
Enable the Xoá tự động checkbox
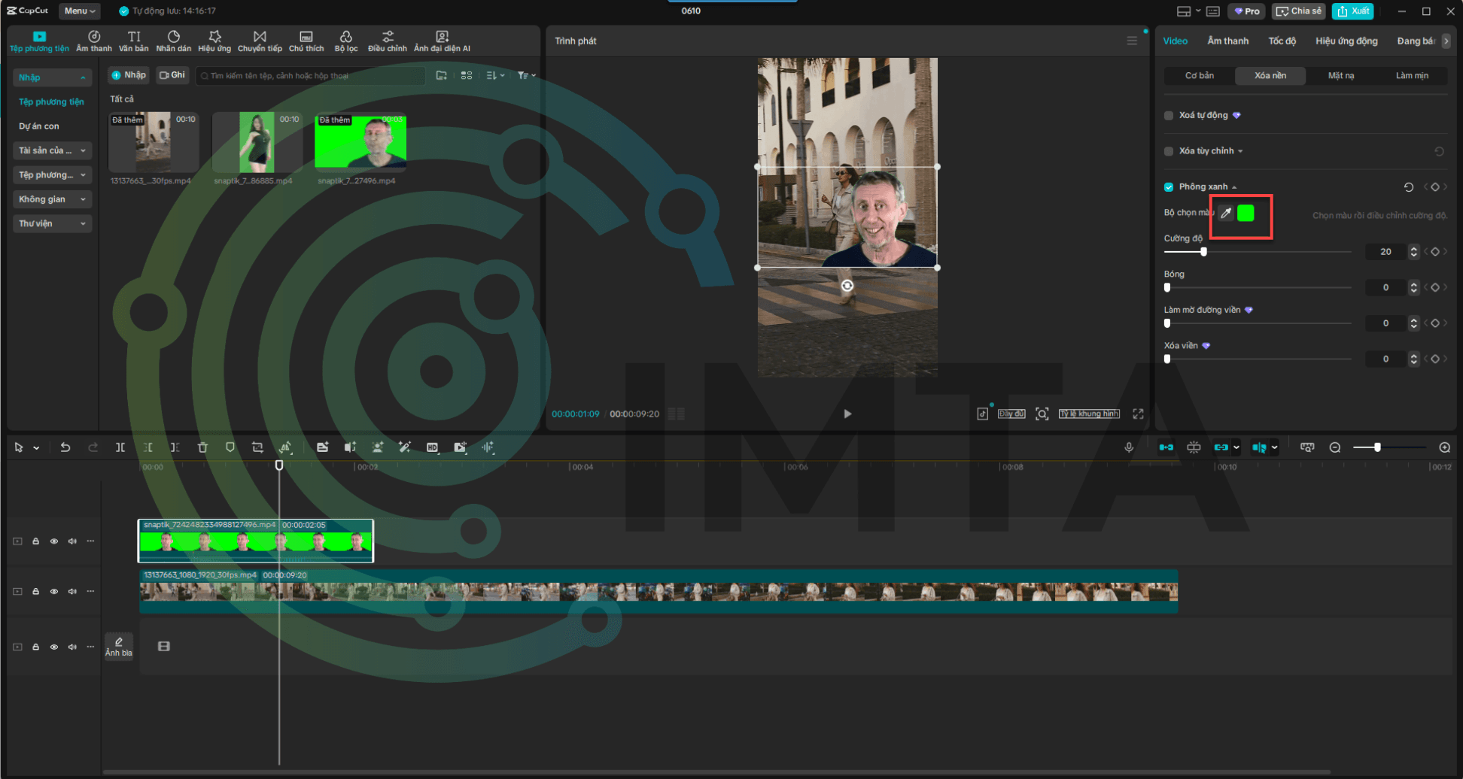[x=1169, y=116]
